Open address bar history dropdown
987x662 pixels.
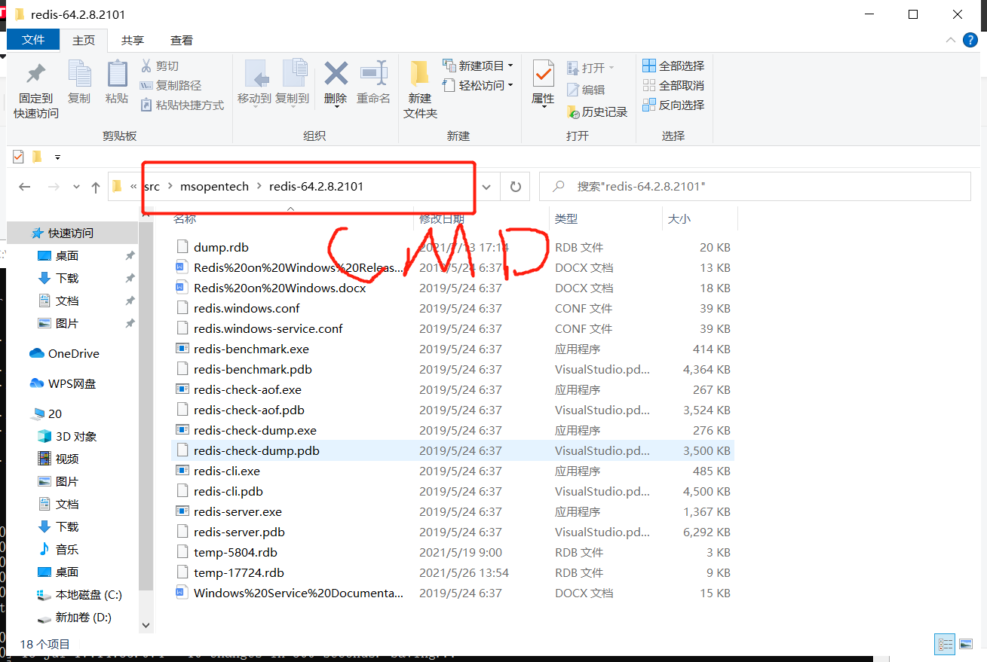point(487,187)
